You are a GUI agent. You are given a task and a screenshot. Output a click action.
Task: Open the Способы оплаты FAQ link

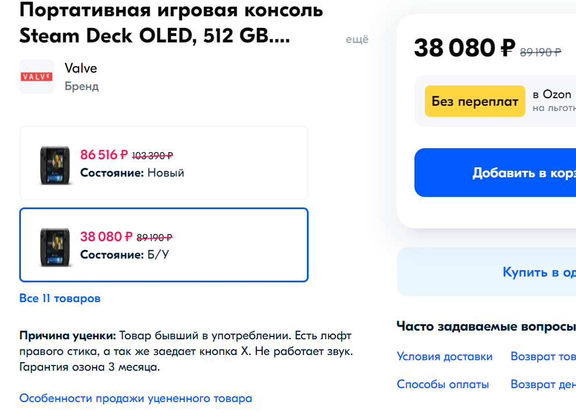443,384
